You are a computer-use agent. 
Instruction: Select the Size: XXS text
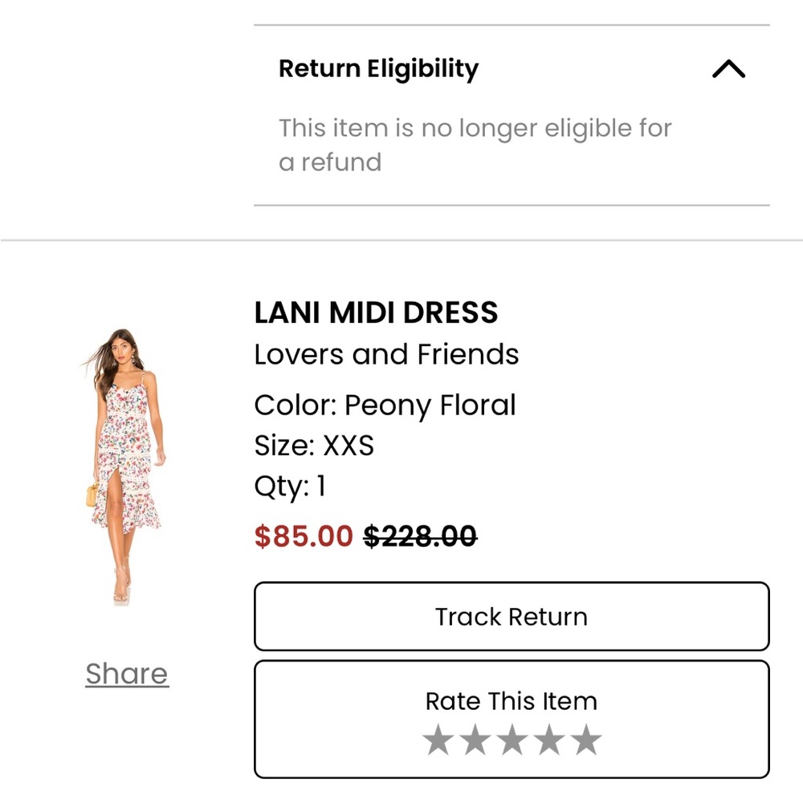(x=314, y=446)
